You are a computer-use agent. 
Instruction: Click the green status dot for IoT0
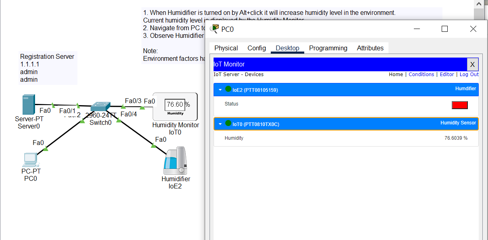click(x=228, y=124)
